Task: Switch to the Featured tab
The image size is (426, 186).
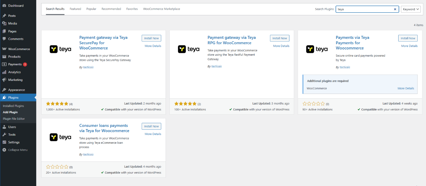Action: point(75,9)
